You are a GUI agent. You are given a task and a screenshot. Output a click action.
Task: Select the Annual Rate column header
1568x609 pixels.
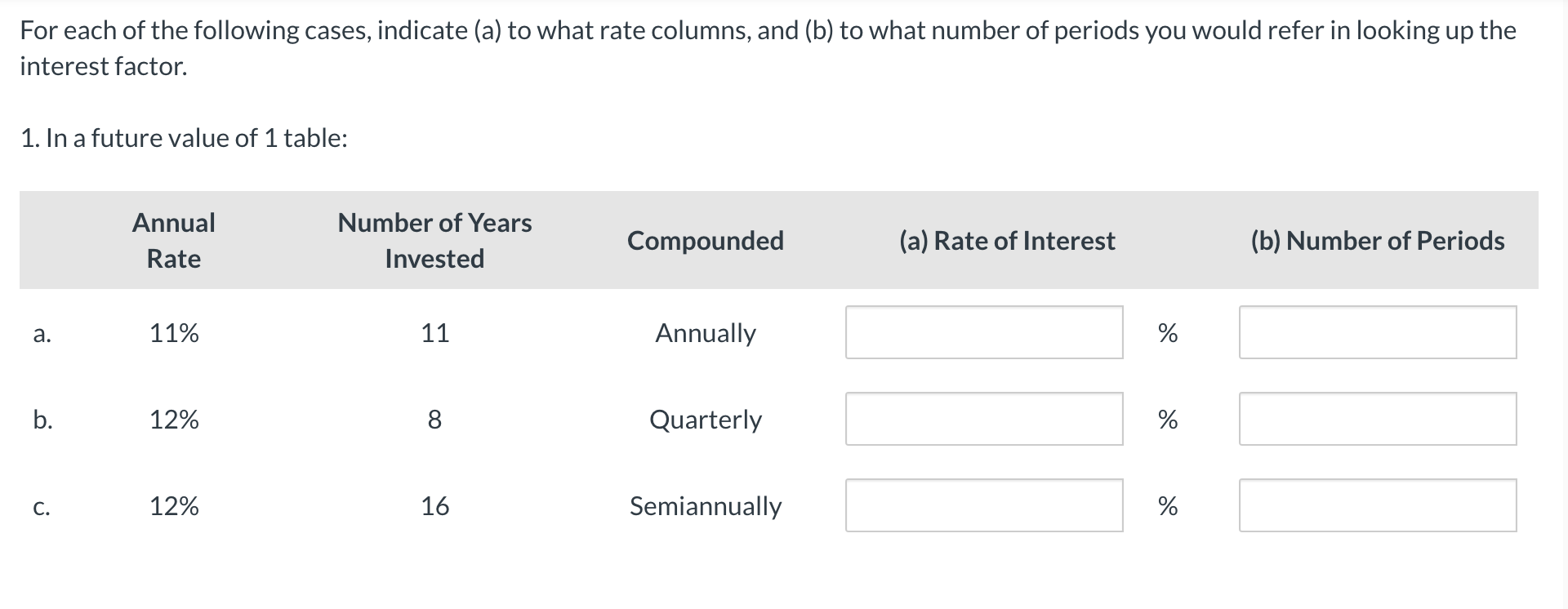(174, 240)
